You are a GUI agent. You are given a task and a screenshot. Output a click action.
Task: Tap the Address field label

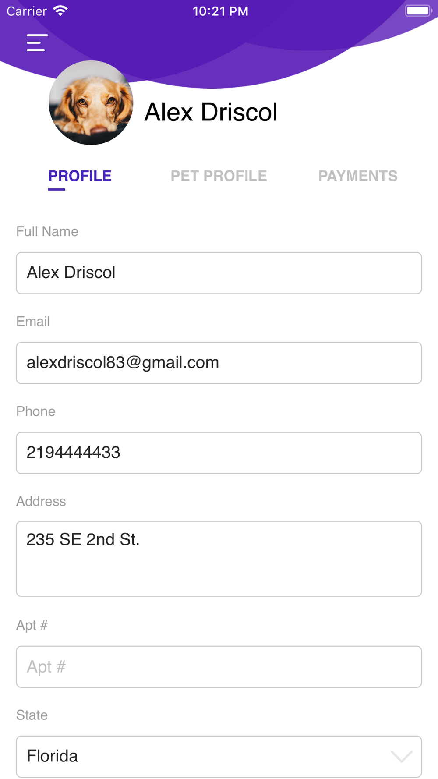41,501
